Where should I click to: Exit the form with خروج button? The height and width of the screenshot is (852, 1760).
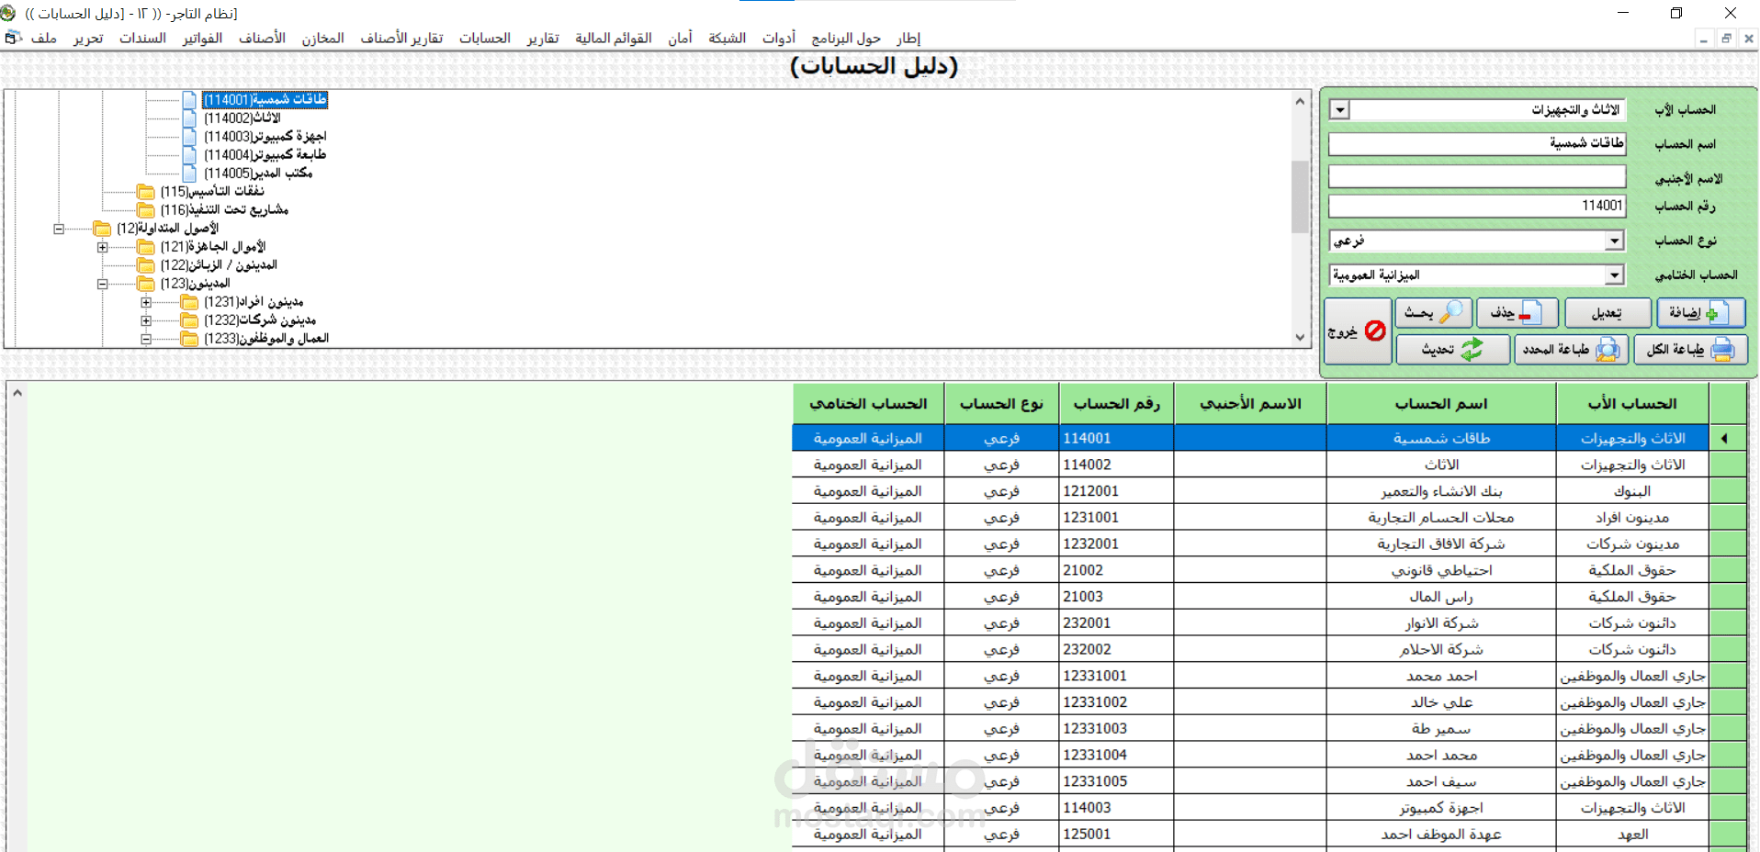click(x=1358, y=331)
